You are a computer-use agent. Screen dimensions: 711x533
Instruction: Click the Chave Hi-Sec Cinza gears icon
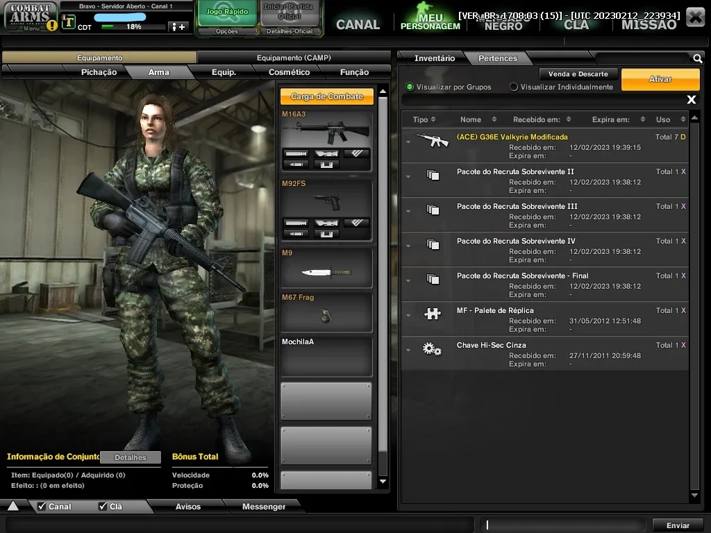click(x=432, y=348)
